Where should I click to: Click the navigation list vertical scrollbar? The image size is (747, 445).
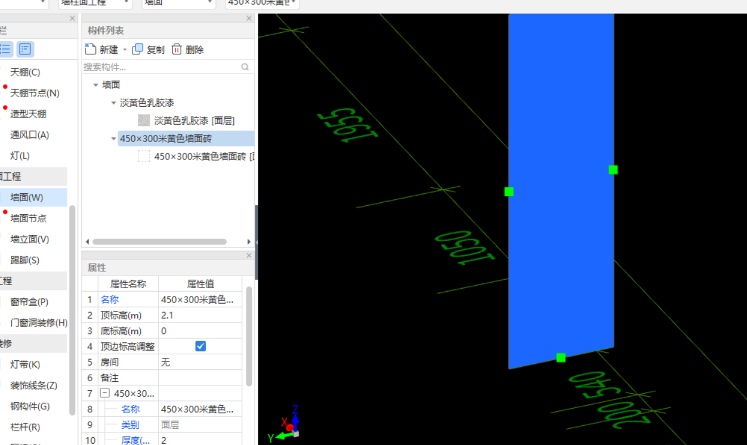point(72,310)
